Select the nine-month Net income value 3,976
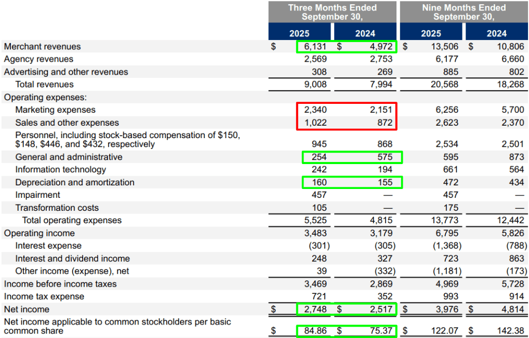Screen dimensions: 529x338 pyautogui.click(x=451, y=308)
